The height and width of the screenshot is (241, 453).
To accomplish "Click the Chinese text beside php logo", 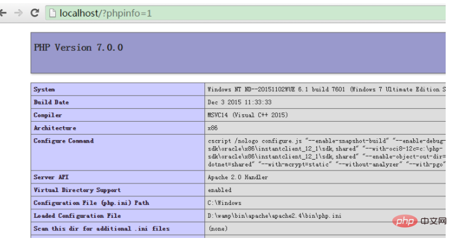I will [x=433, y=221].
